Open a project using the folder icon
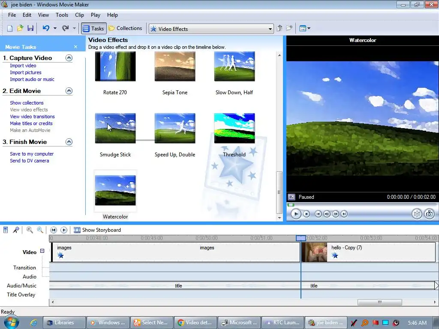 click(20, 28)
